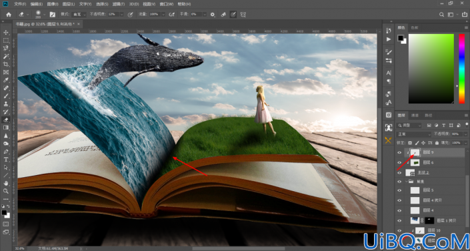Hide layer 图层 10
The width and height of the screenshot is (470, 251).
(399, 230)
